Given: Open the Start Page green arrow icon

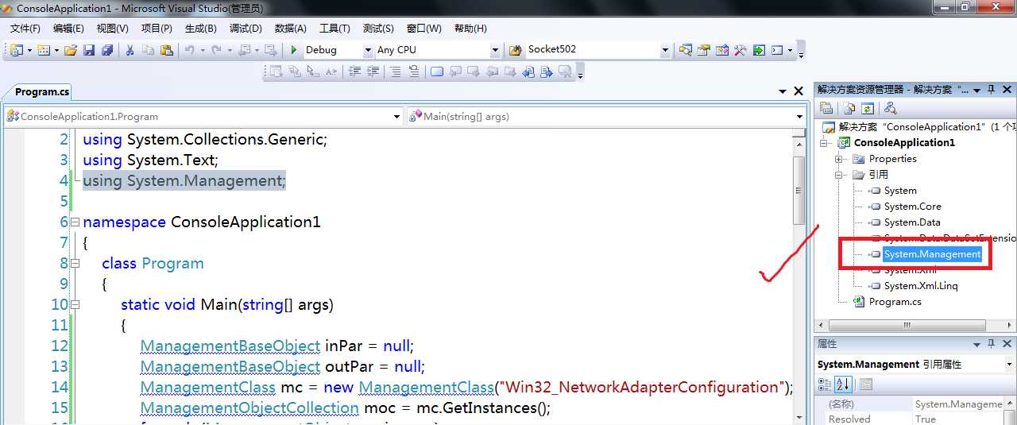Looking at the screenshot, I should [759, 50].
